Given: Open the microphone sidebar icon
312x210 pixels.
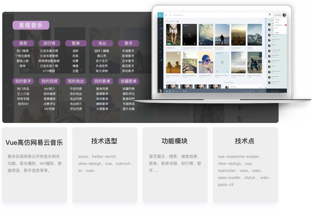Looking at the screenshot, I should pos(160,47).
